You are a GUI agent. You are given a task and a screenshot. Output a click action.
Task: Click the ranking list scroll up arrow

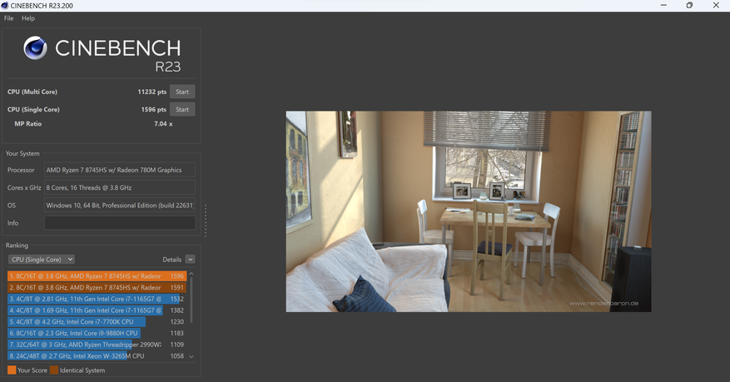pos(191,274)
